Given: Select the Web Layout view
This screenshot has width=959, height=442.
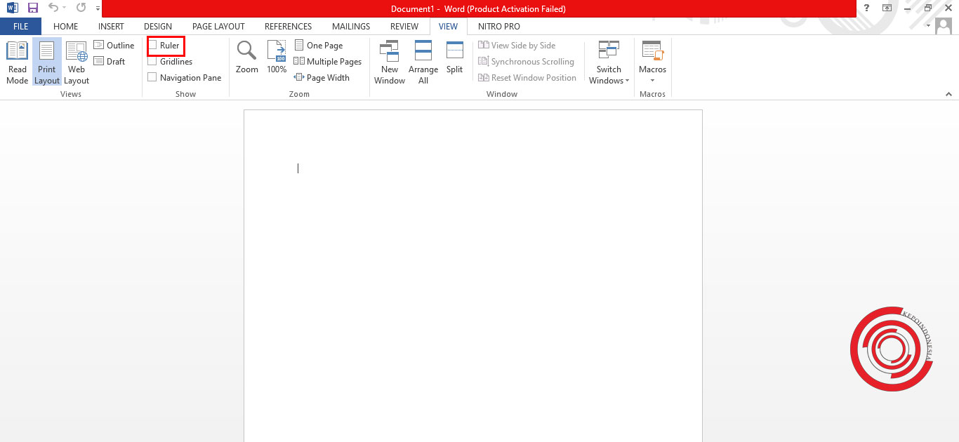Looking at the screenshot, I should click(76, 62).
